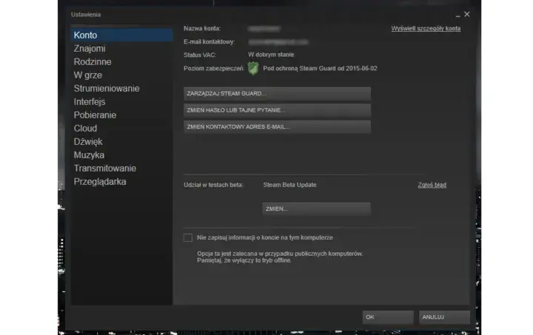The height and width of the screenshot is (335, 533).
Task: Click the 'Ustawienia' window title
Action: click(x=86, y=15)
